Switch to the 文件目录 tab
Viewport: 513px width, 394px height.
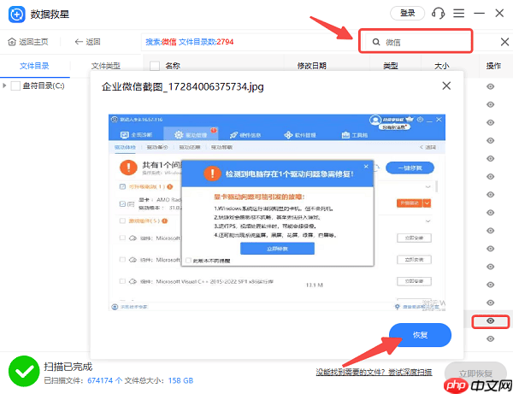pyautogui.click(x=34, y=66)
